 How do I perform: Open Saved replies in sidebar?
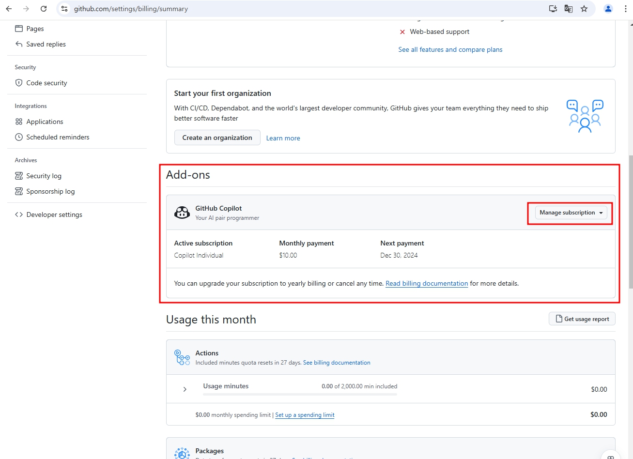(x=46, y=44)
